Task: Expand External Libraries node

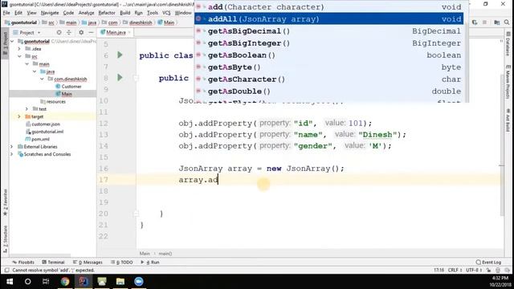Action: [12, 146]
